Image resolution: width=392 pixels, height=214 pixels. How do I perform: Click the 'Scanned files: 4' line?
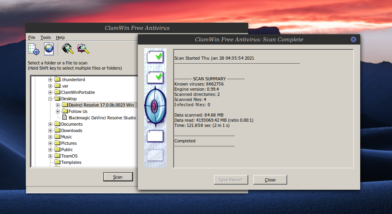[190, 99]
